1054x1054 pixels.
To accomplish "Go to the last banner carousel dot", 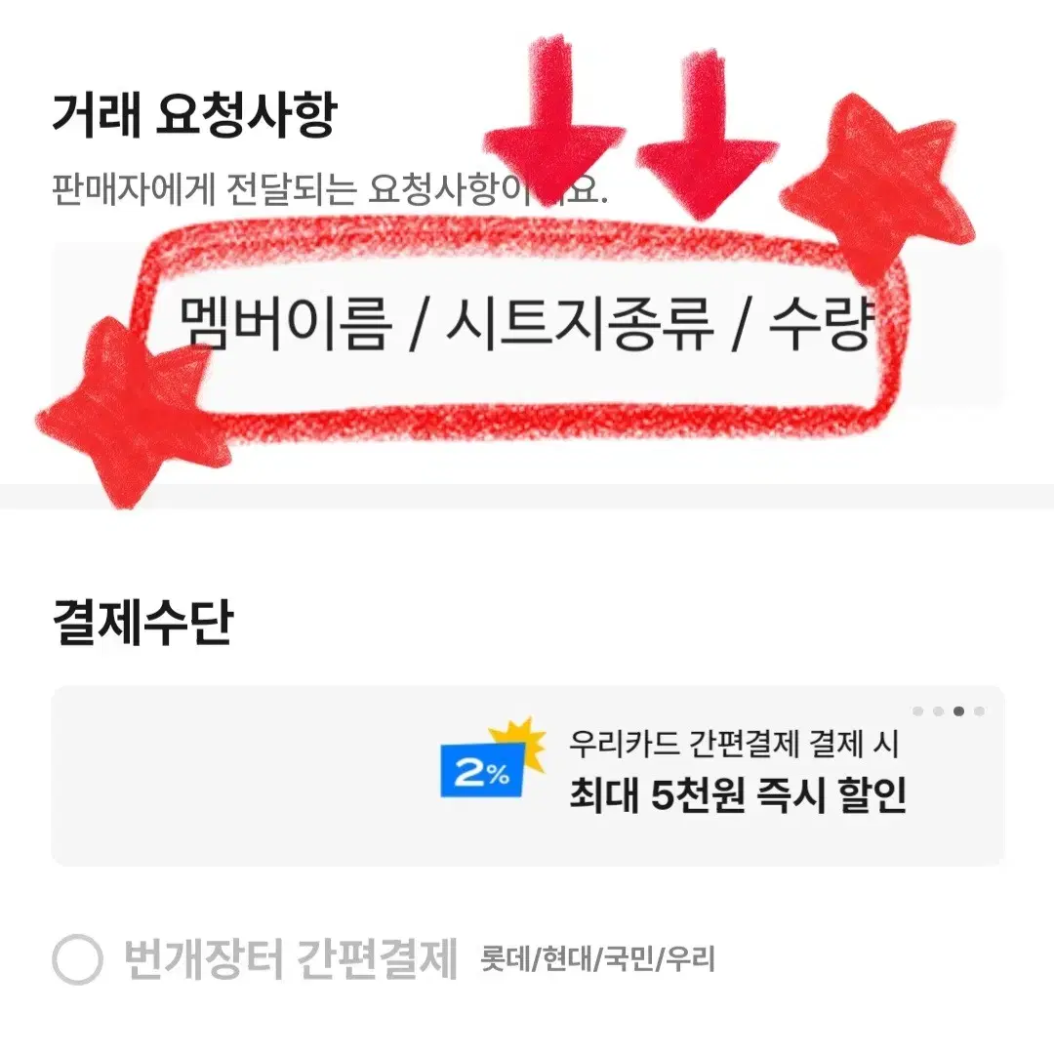I will (980, 711).
